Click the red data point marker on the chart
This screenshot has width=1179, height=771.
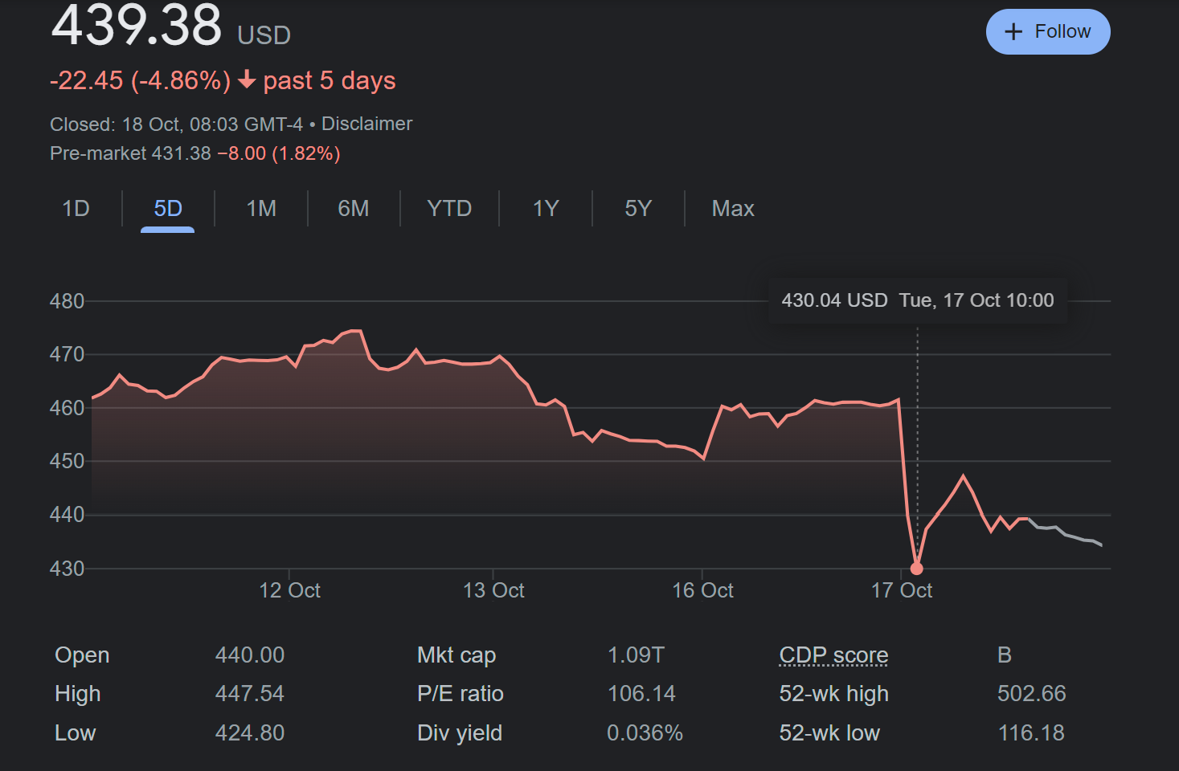coord(916,569)
